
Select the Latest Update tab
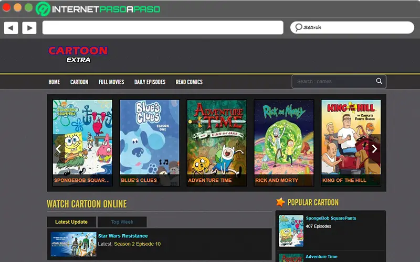[x=71, y=222]
